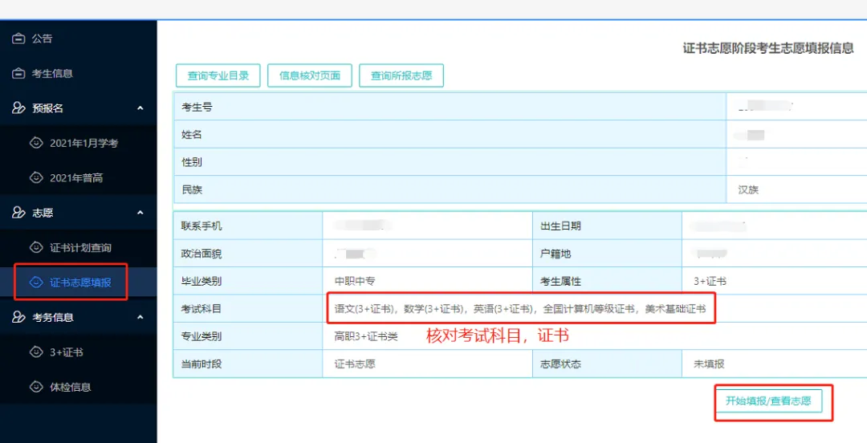Click the 预报名 user icon
This screenshot has height=443, width=867.
click(x=18, y=108)
